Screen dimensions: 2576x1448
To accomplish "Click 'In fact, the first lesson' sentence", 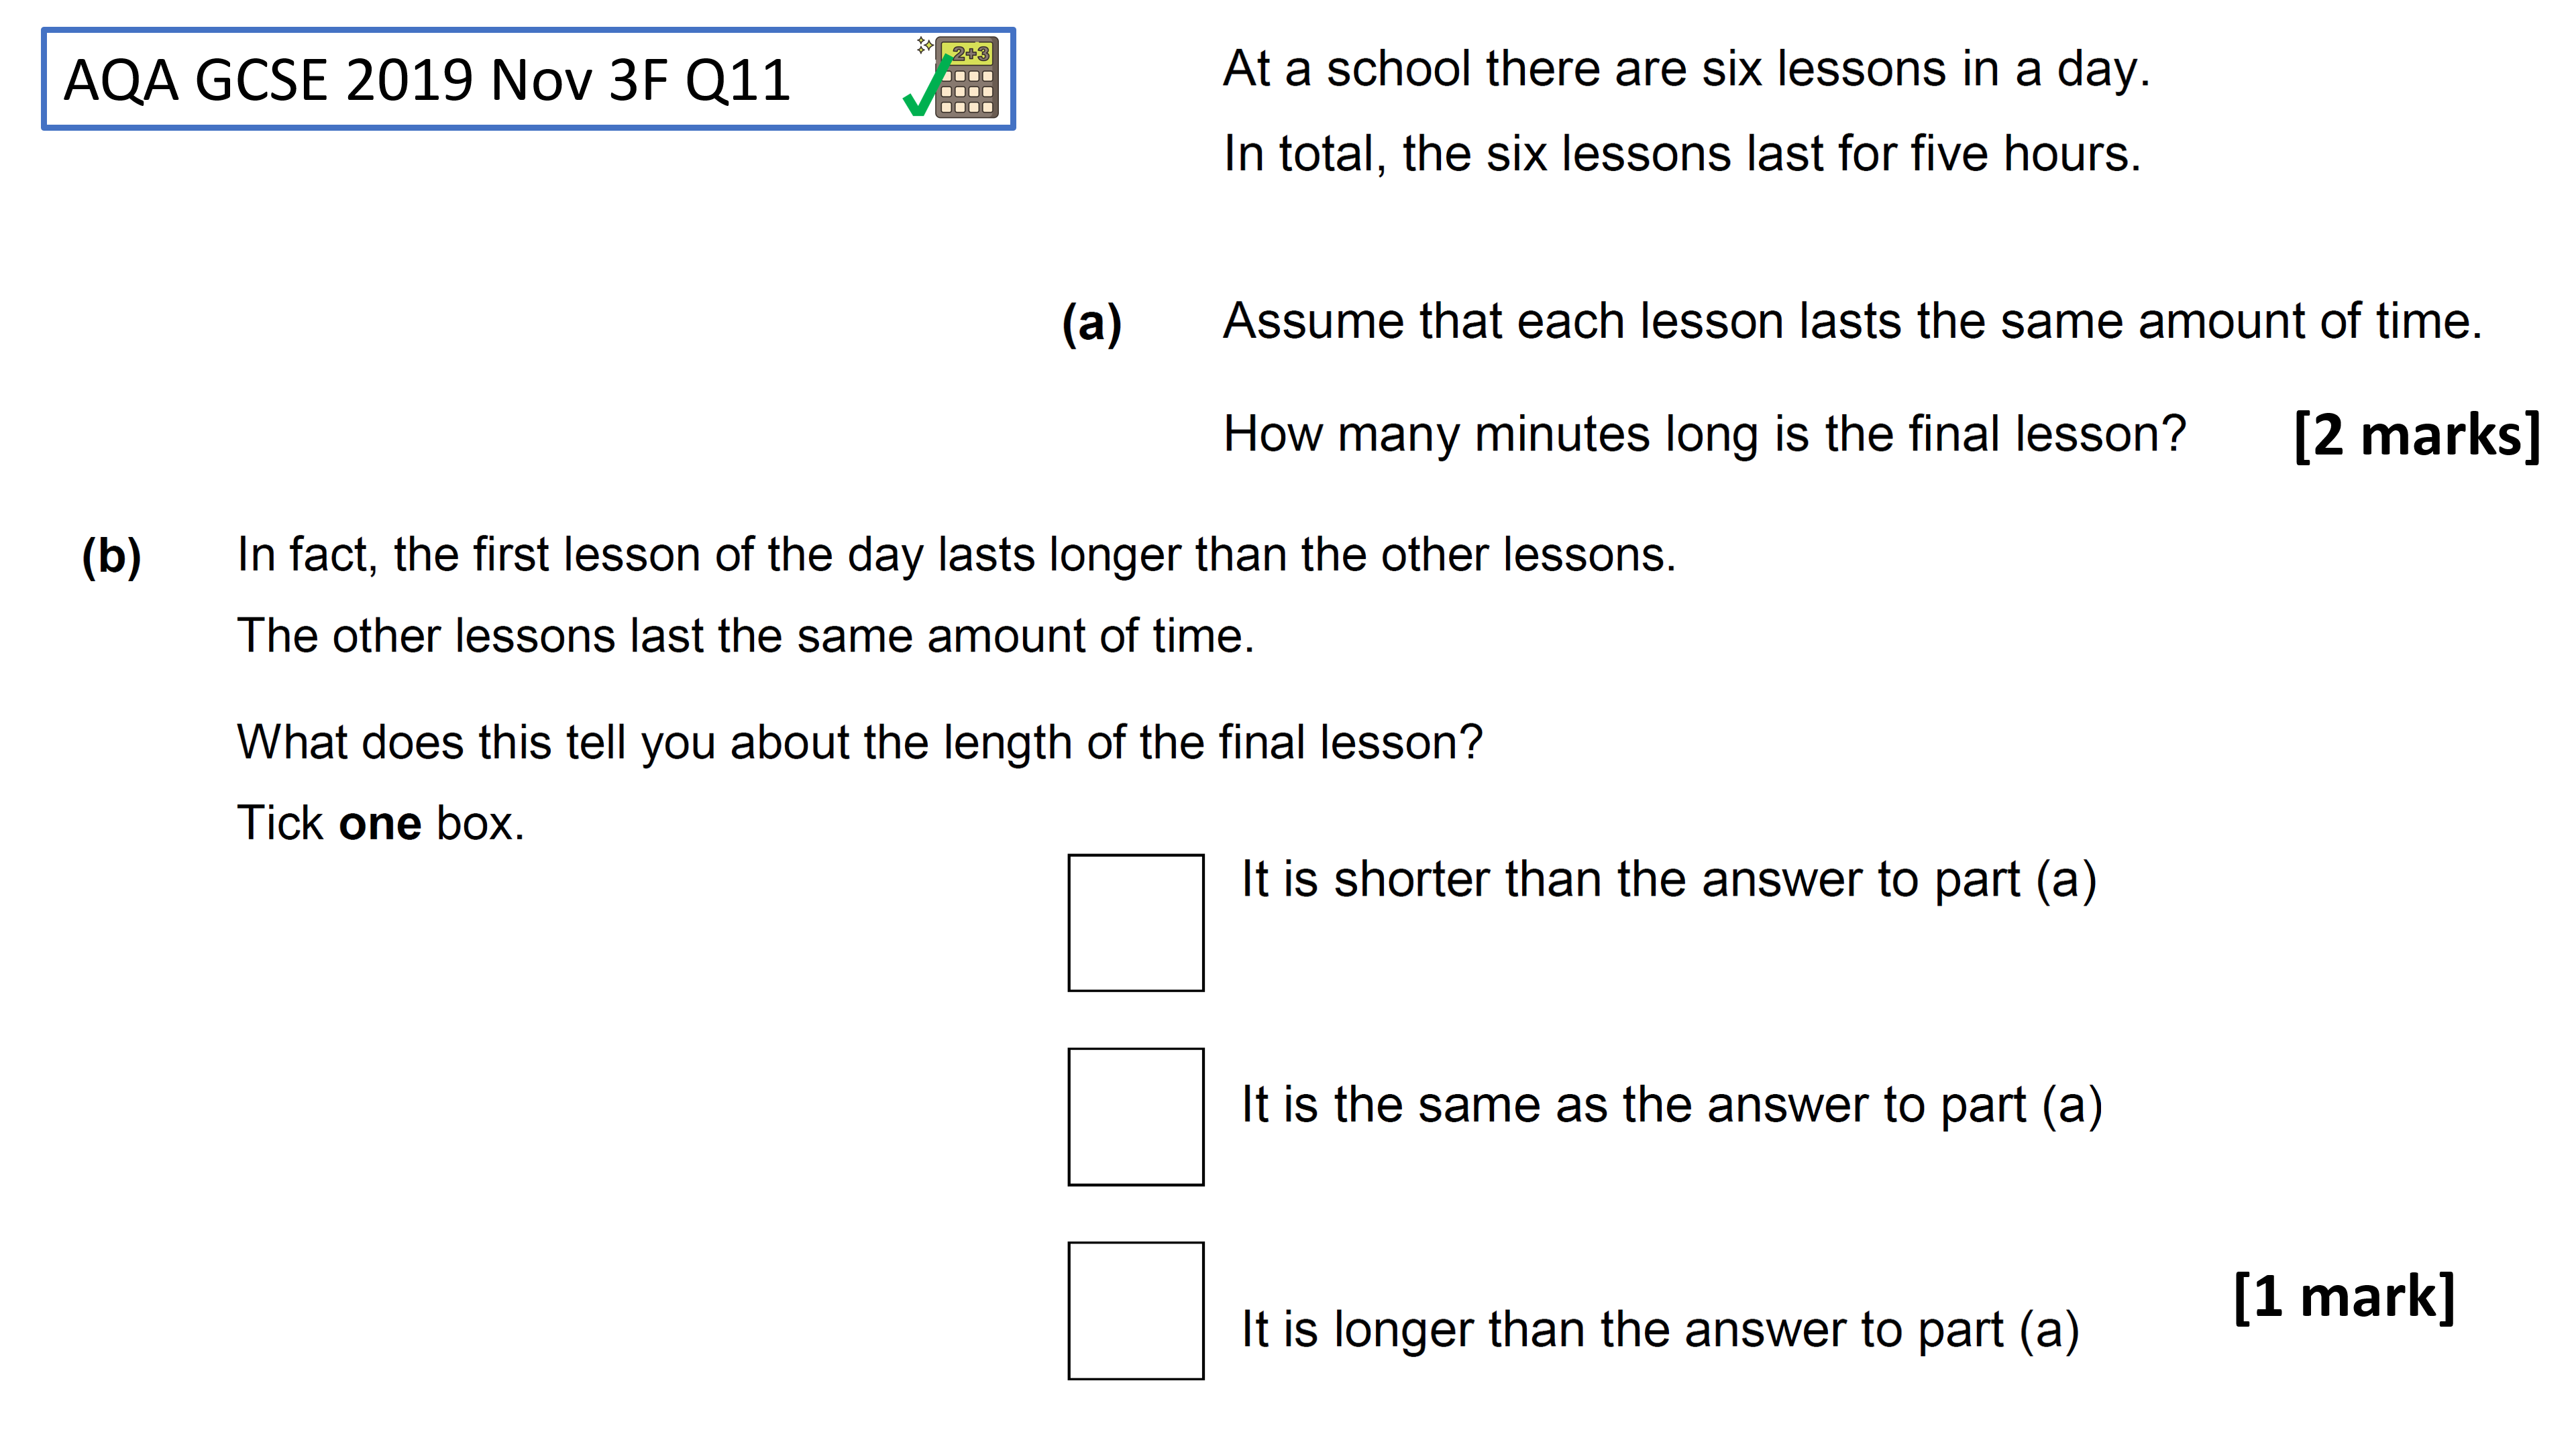I will point(956,554).
